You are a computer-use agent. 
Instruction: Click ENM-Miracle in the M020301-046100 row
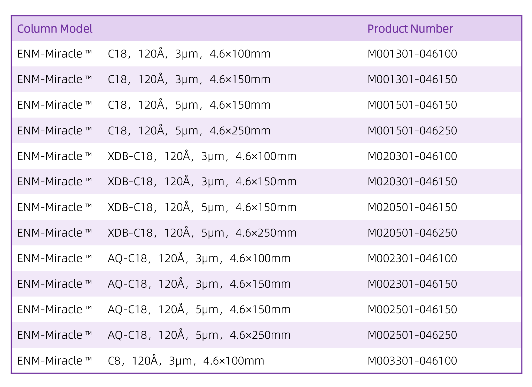54,156
